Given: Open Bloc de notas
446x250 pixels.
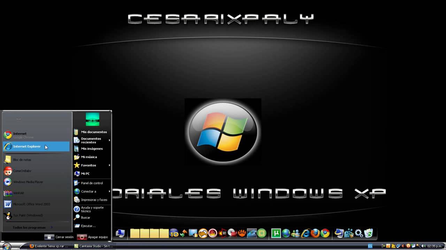Looking at the screenshot, I should pyautogui.click(x=36, y=160).
